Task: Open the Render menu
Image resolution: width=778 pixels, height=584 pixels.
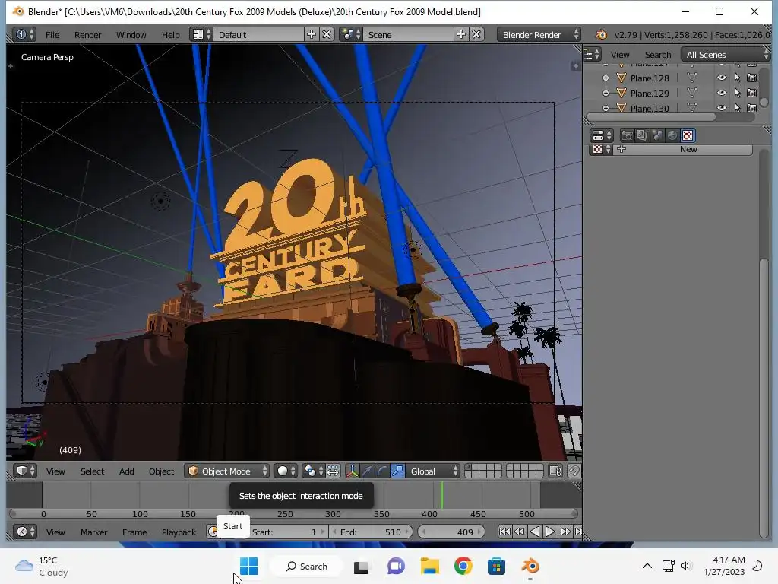Action: click(87, 35)
